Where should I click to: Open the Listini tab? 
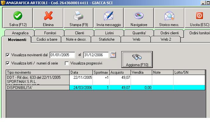click(x=109, y=33)
